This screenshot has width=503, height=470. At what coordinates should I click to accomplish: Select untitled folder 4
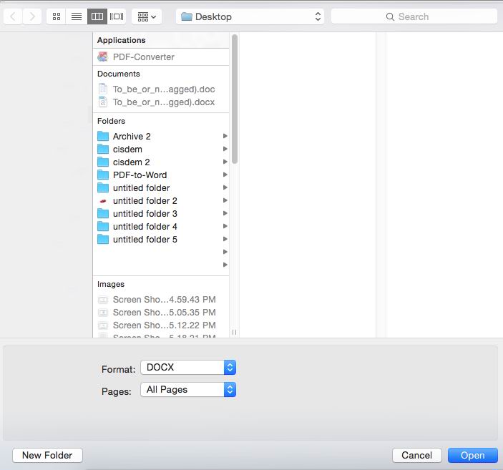point(161,226)
